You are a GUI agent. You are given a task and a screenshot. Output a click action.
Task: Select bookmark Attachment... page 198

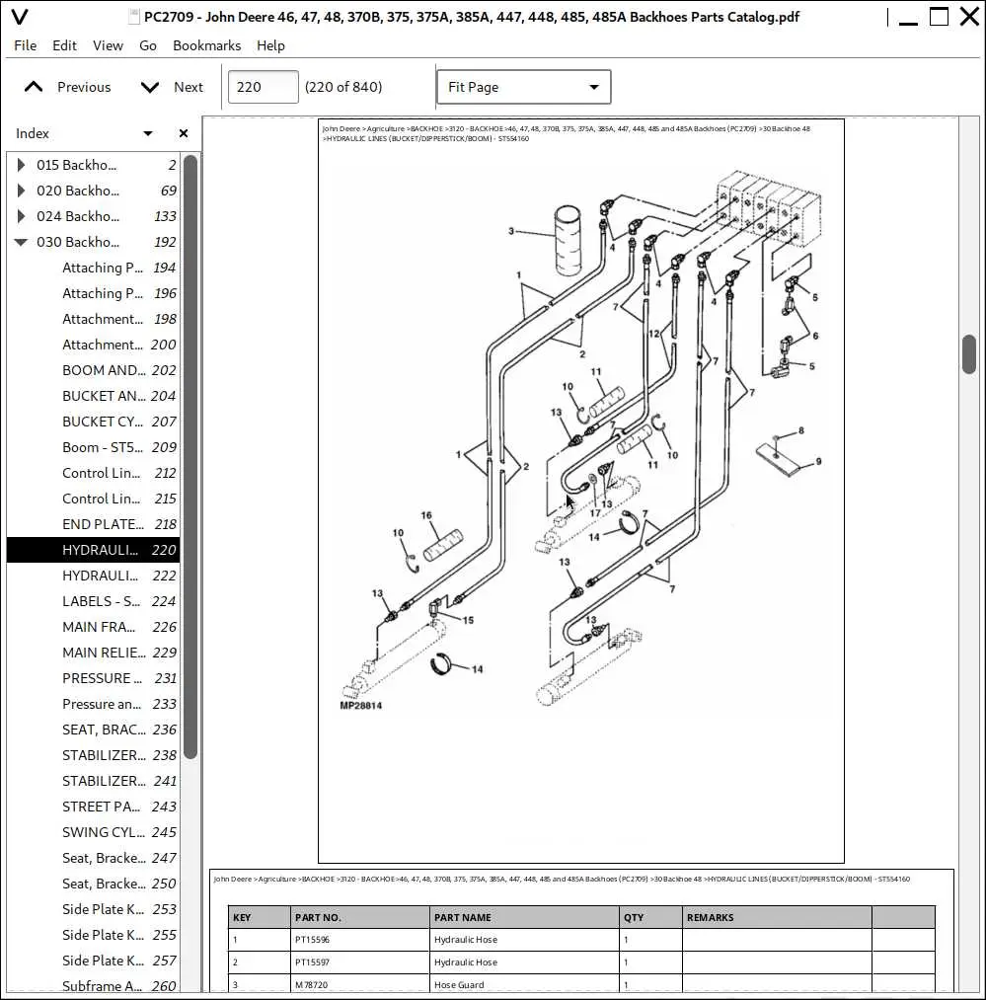click(x=93, y=319)
